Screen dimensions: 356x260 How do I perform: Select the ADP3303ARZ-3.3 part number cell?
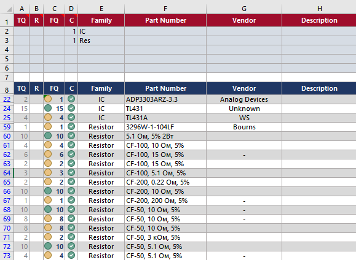(x=165, y=99)
